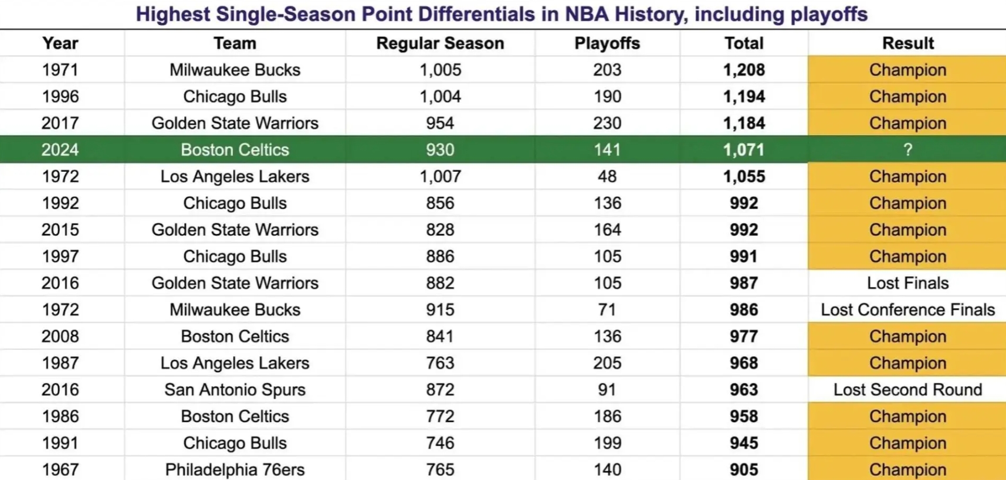Select the Philadelphia 76ers team cell
Screen dimensions: 1006x480
(x=235, y=469)
